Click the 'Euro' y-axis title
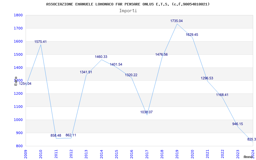Image resolution: width=256 pixels, height=160 pixels. pos(16,81)
